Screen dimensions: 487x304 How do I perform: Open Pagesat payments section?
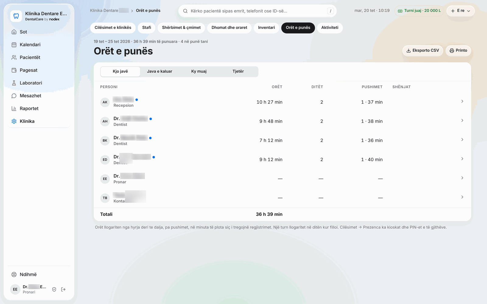(x=39, y=70)
